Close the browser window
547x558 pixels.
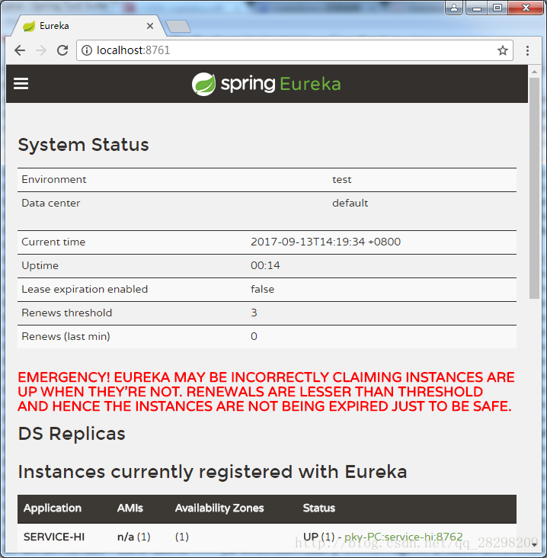[526, 8]
